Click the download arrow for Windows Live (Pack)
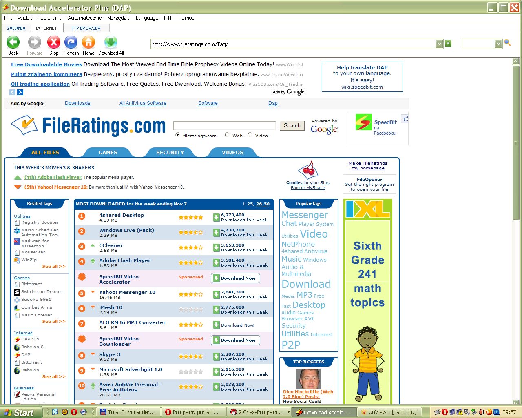522x418 pixels. (217, 233)
